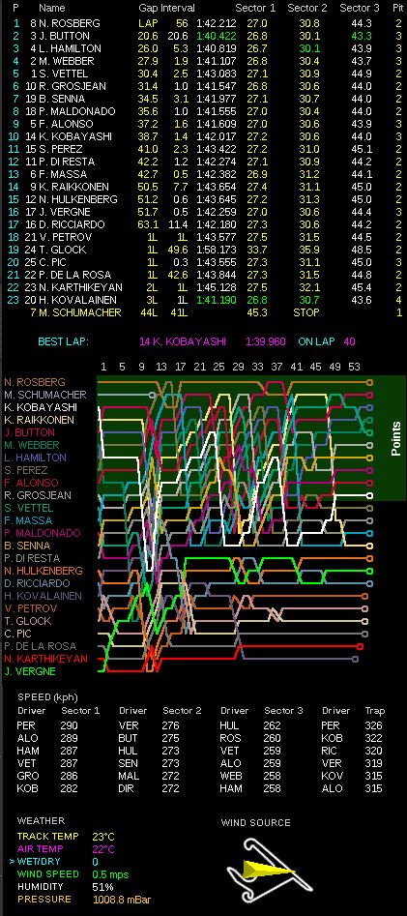
Task: Select J. VERGNE in chart legend
Action: (29, 671)
